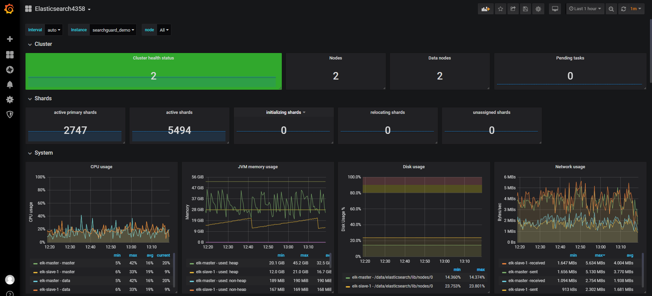Toggle elk-master - used: non-heap series

coord(221,281)
